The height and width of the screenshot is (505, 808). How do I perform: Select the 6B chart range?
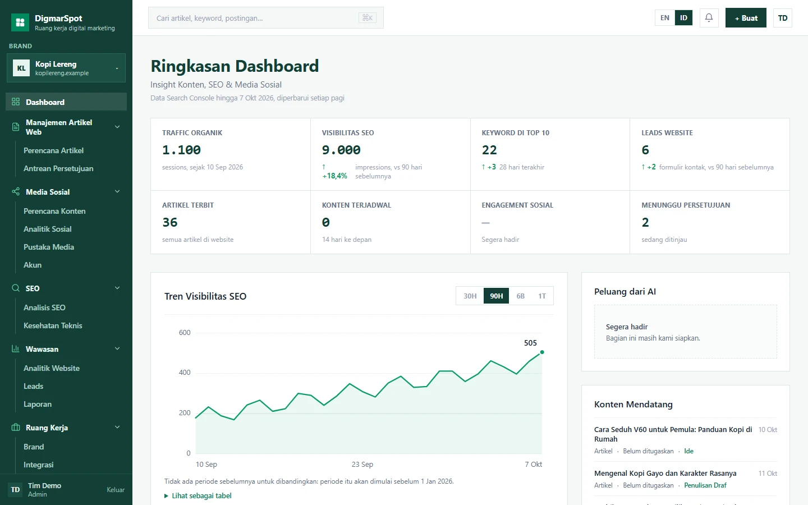click(521, 296)
